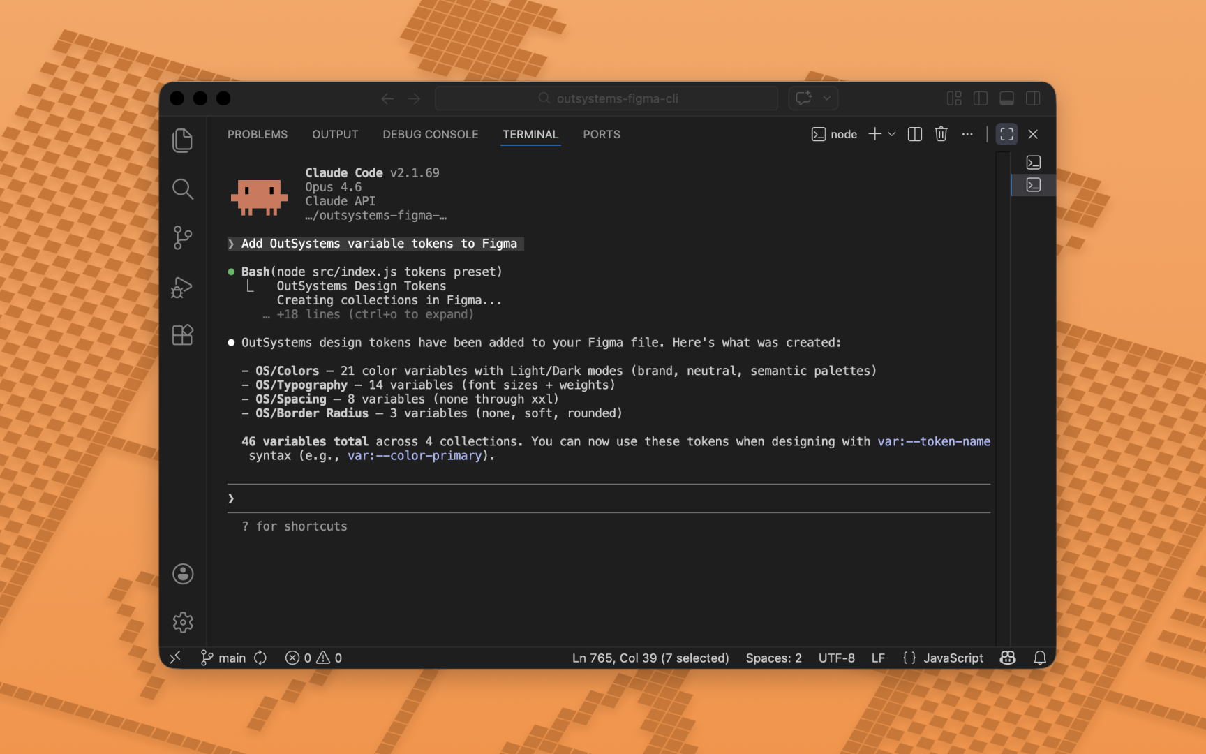The height and width of the screenshot is (754, 1206).
Task: Kill the terminal using the trash icon
Action: [941, 134]
